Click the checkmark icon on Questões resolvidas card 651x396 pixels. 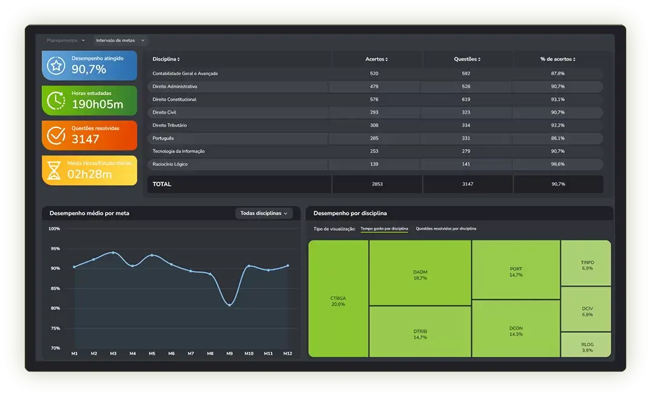click(x=56, y=135)
